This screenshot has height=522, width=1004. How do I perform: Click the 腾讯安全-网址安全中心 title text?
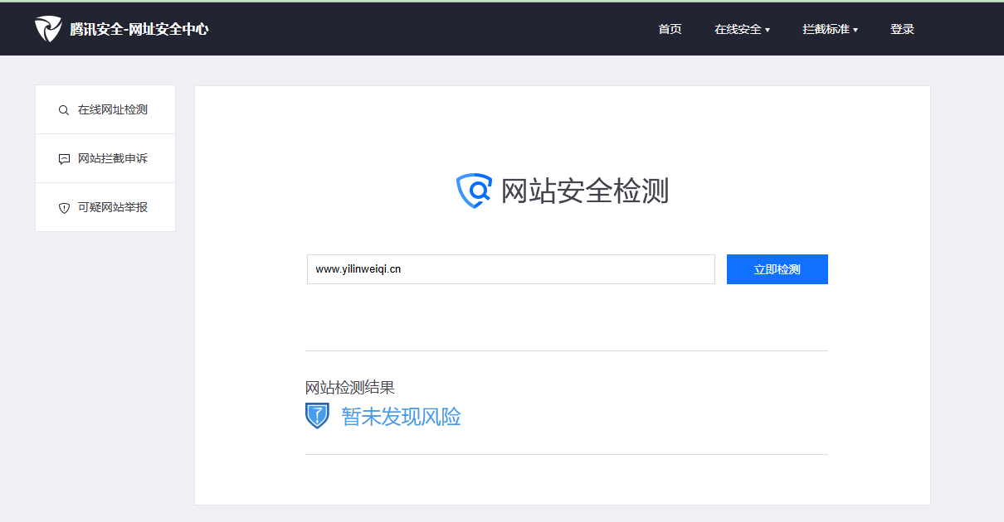[x=139, y=29]
